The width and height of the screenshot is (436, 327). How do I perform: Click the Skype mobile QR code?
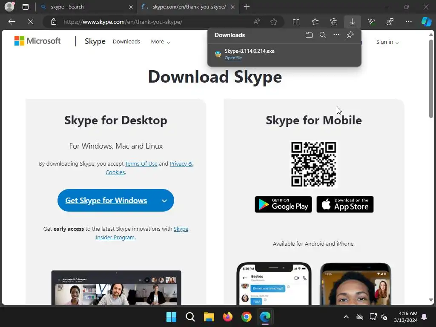[x=314, y=164]
